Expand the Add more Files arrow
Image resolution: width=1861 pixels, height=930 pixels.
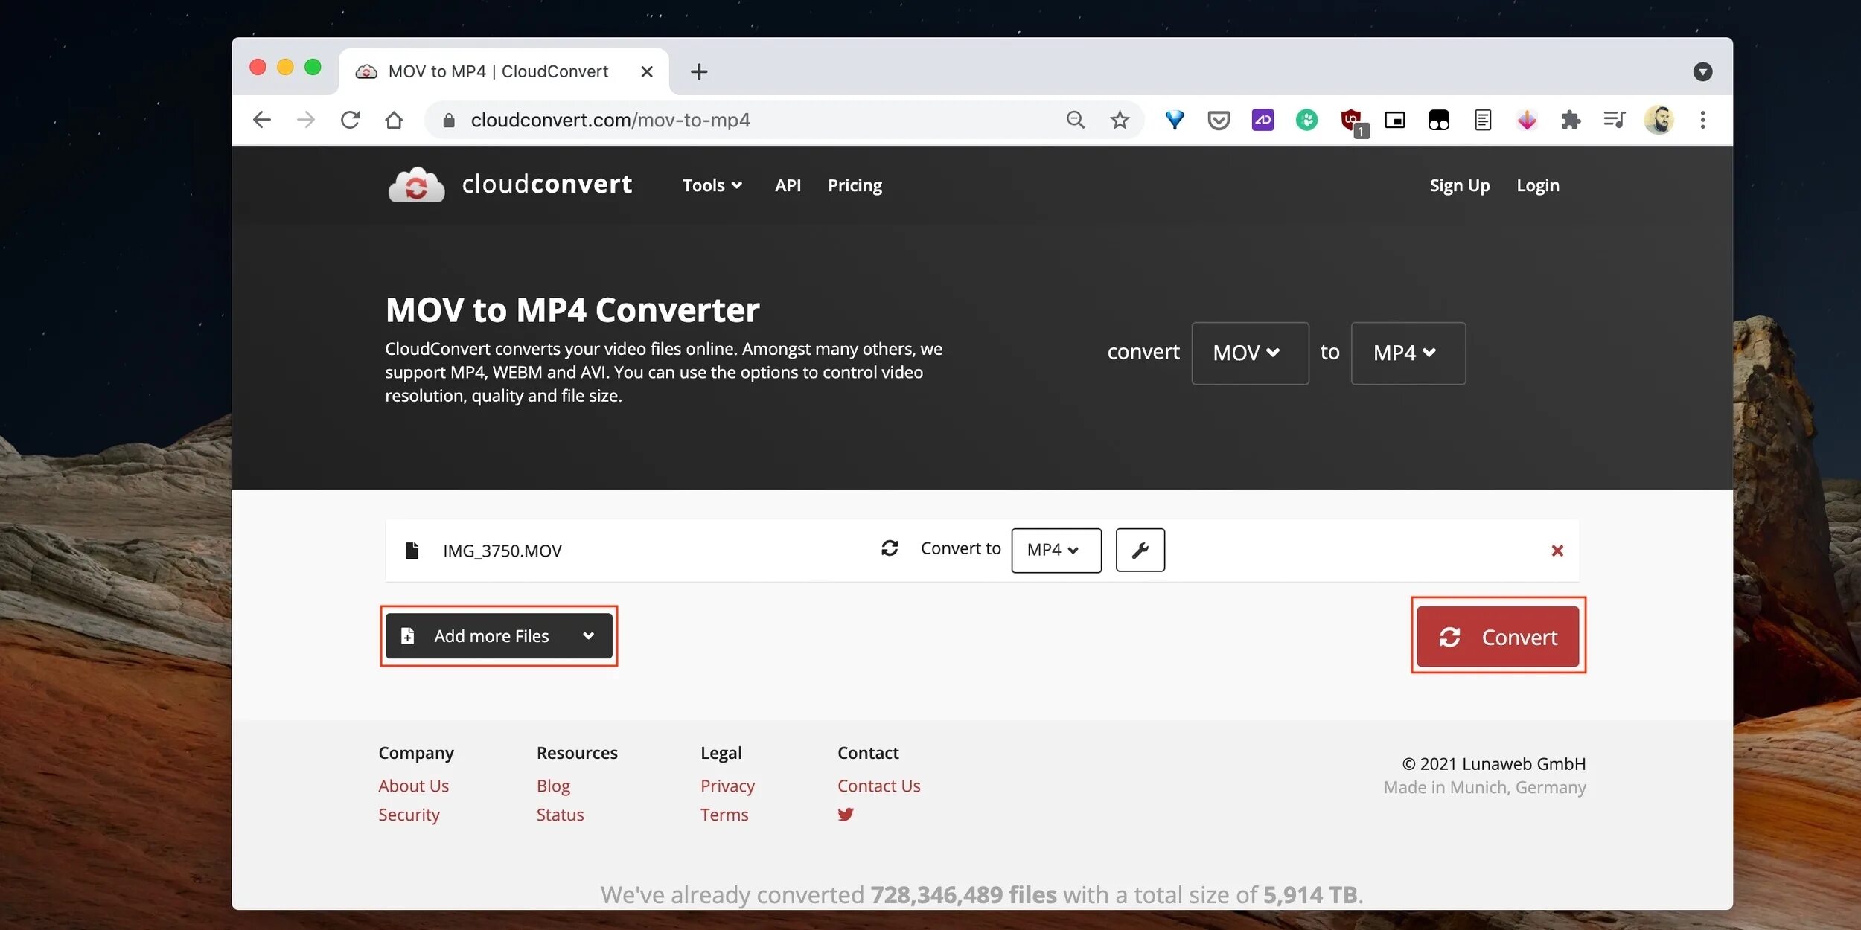[588, 636]
